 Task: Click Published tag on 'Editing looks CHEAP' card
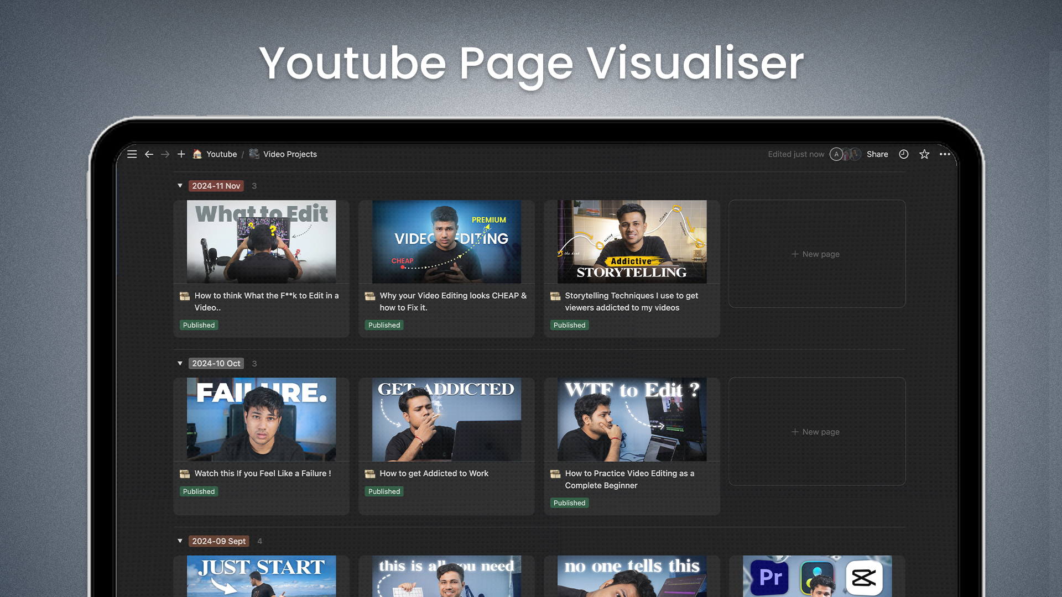click(x=384, y=325)
